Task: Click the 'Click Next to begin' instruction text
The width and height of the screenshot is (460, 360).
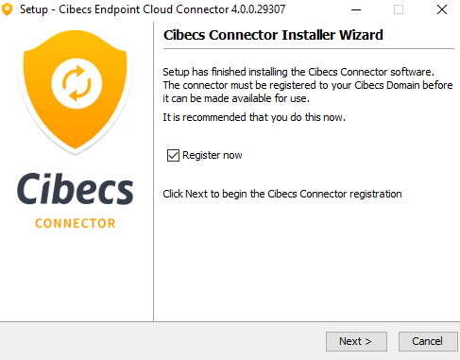Action: (x=282, y=194)
